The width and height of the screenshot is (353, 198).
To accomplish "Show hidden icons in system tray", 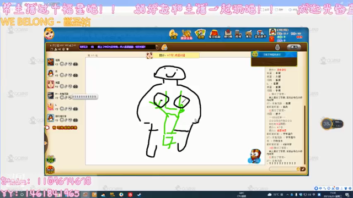I will pos(287,195).
